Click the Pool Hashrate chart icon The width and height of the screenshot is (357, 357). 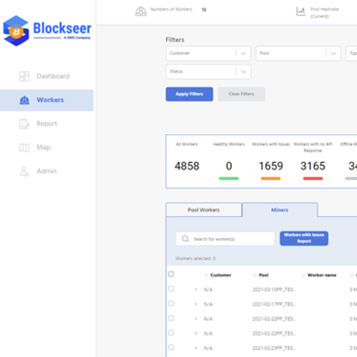tap(301, 12)
